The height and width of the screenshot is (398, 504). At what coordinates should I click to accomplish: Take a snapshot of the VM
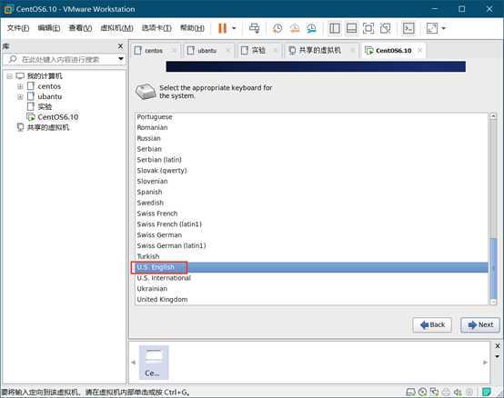277,28
